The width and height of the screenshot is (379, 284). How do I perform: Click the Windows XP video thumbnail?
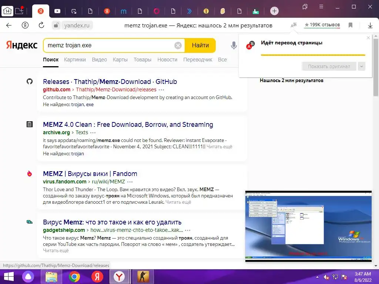308,226
